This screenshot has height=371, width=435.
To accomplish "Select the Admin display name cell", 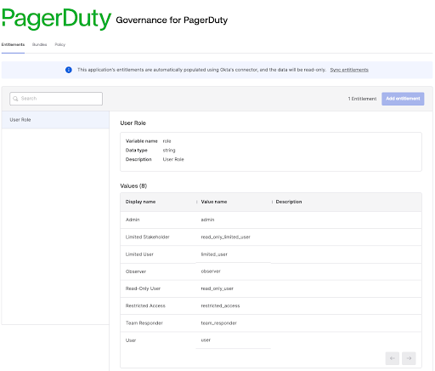I will (x=133, y=220).
